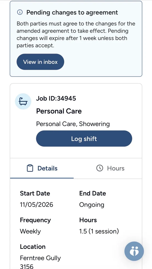This screenshot has height=269, width=152.
Task: Click the End Date value Ongoing
Action: point(92,205)
